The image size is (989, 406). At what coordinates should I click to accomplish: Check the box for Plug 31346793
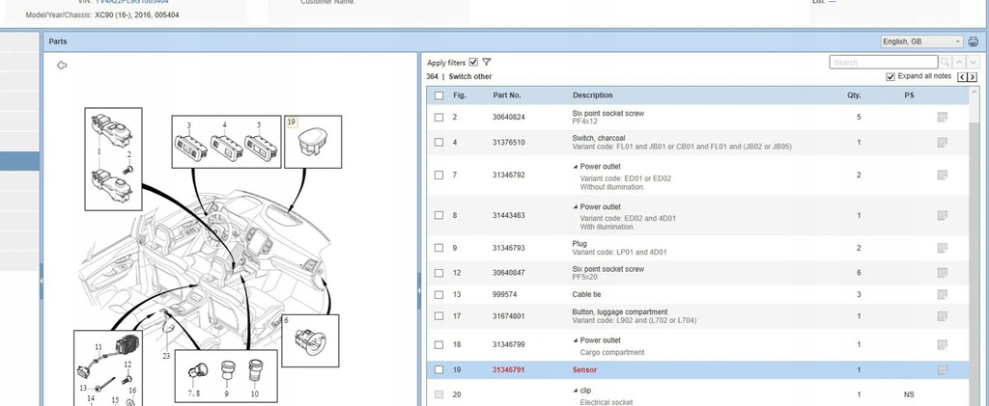[439, 248]
